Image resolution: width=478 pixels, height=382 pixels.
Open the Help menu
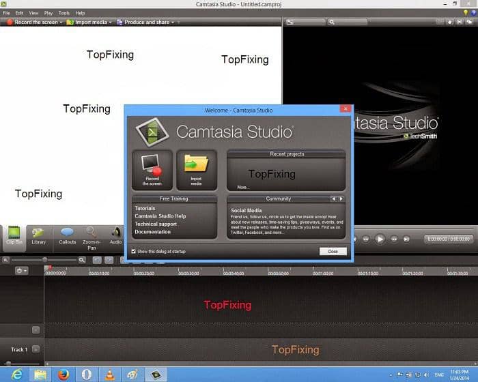coord(80,13)
